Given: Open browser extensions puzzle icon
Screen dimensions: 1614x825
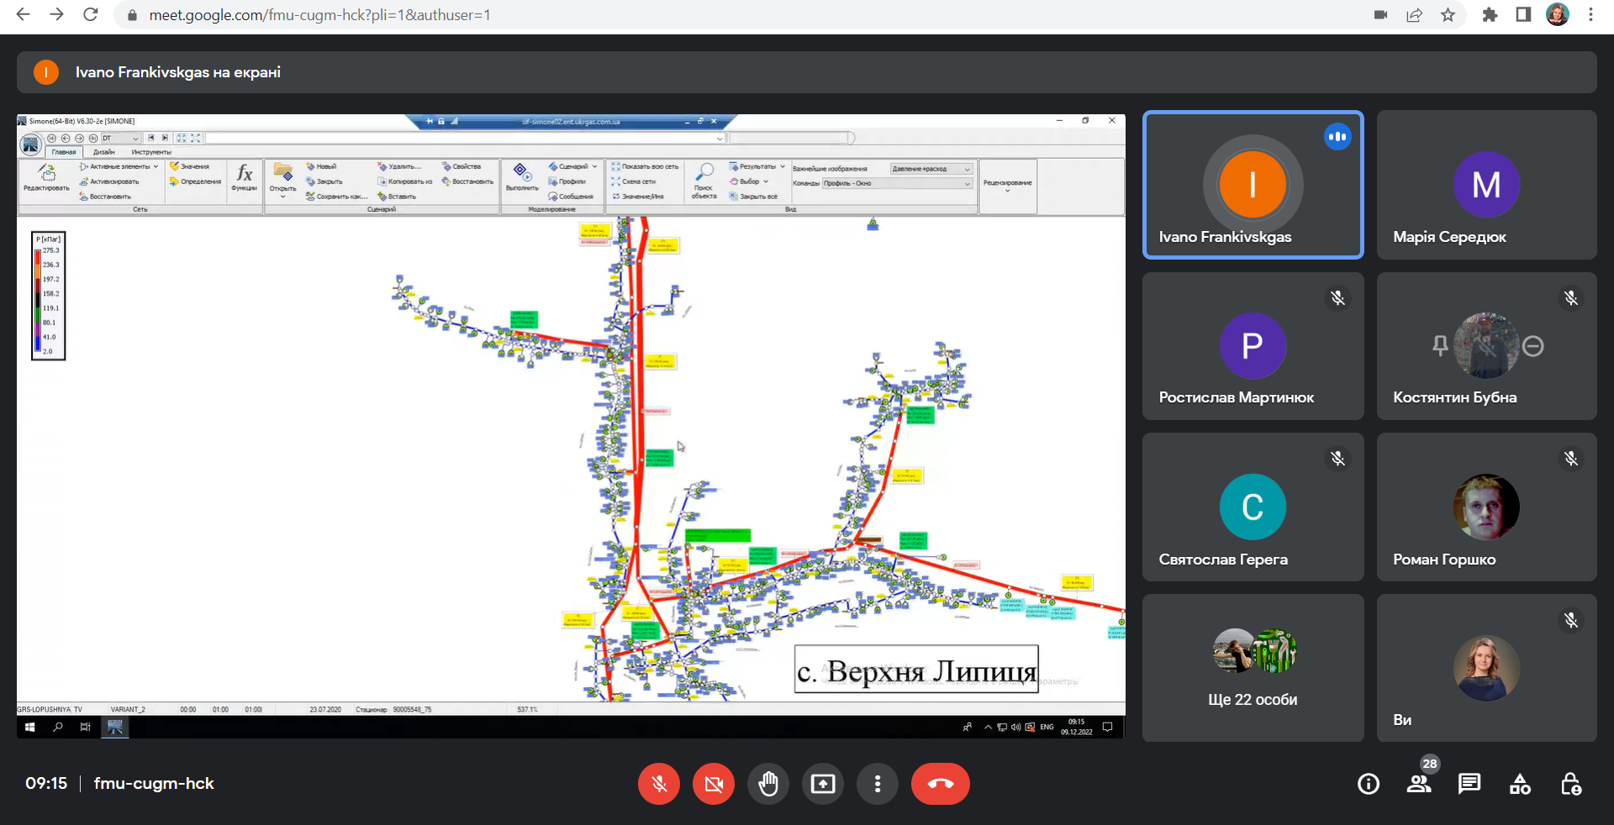Looking at the screenshot, I should (x=1490, y=15).
